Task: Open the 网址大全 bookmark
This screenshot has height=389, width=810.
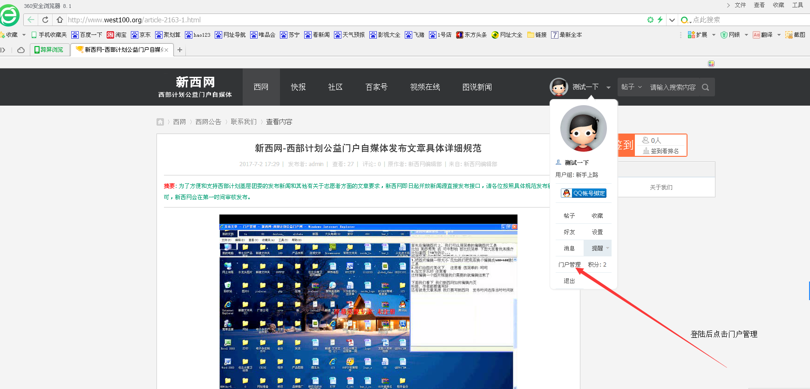Action: [x=507, y=35]
